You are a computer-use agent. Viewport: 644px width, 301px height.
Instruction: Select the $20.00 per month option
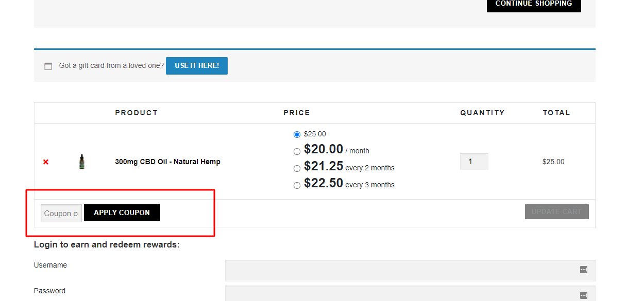coord(297,151)
